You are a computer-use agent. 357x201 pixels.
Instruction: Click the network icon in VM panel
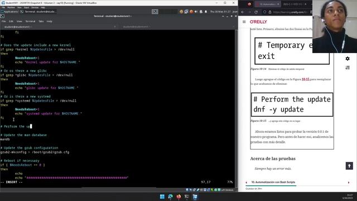tap(186, 12)
